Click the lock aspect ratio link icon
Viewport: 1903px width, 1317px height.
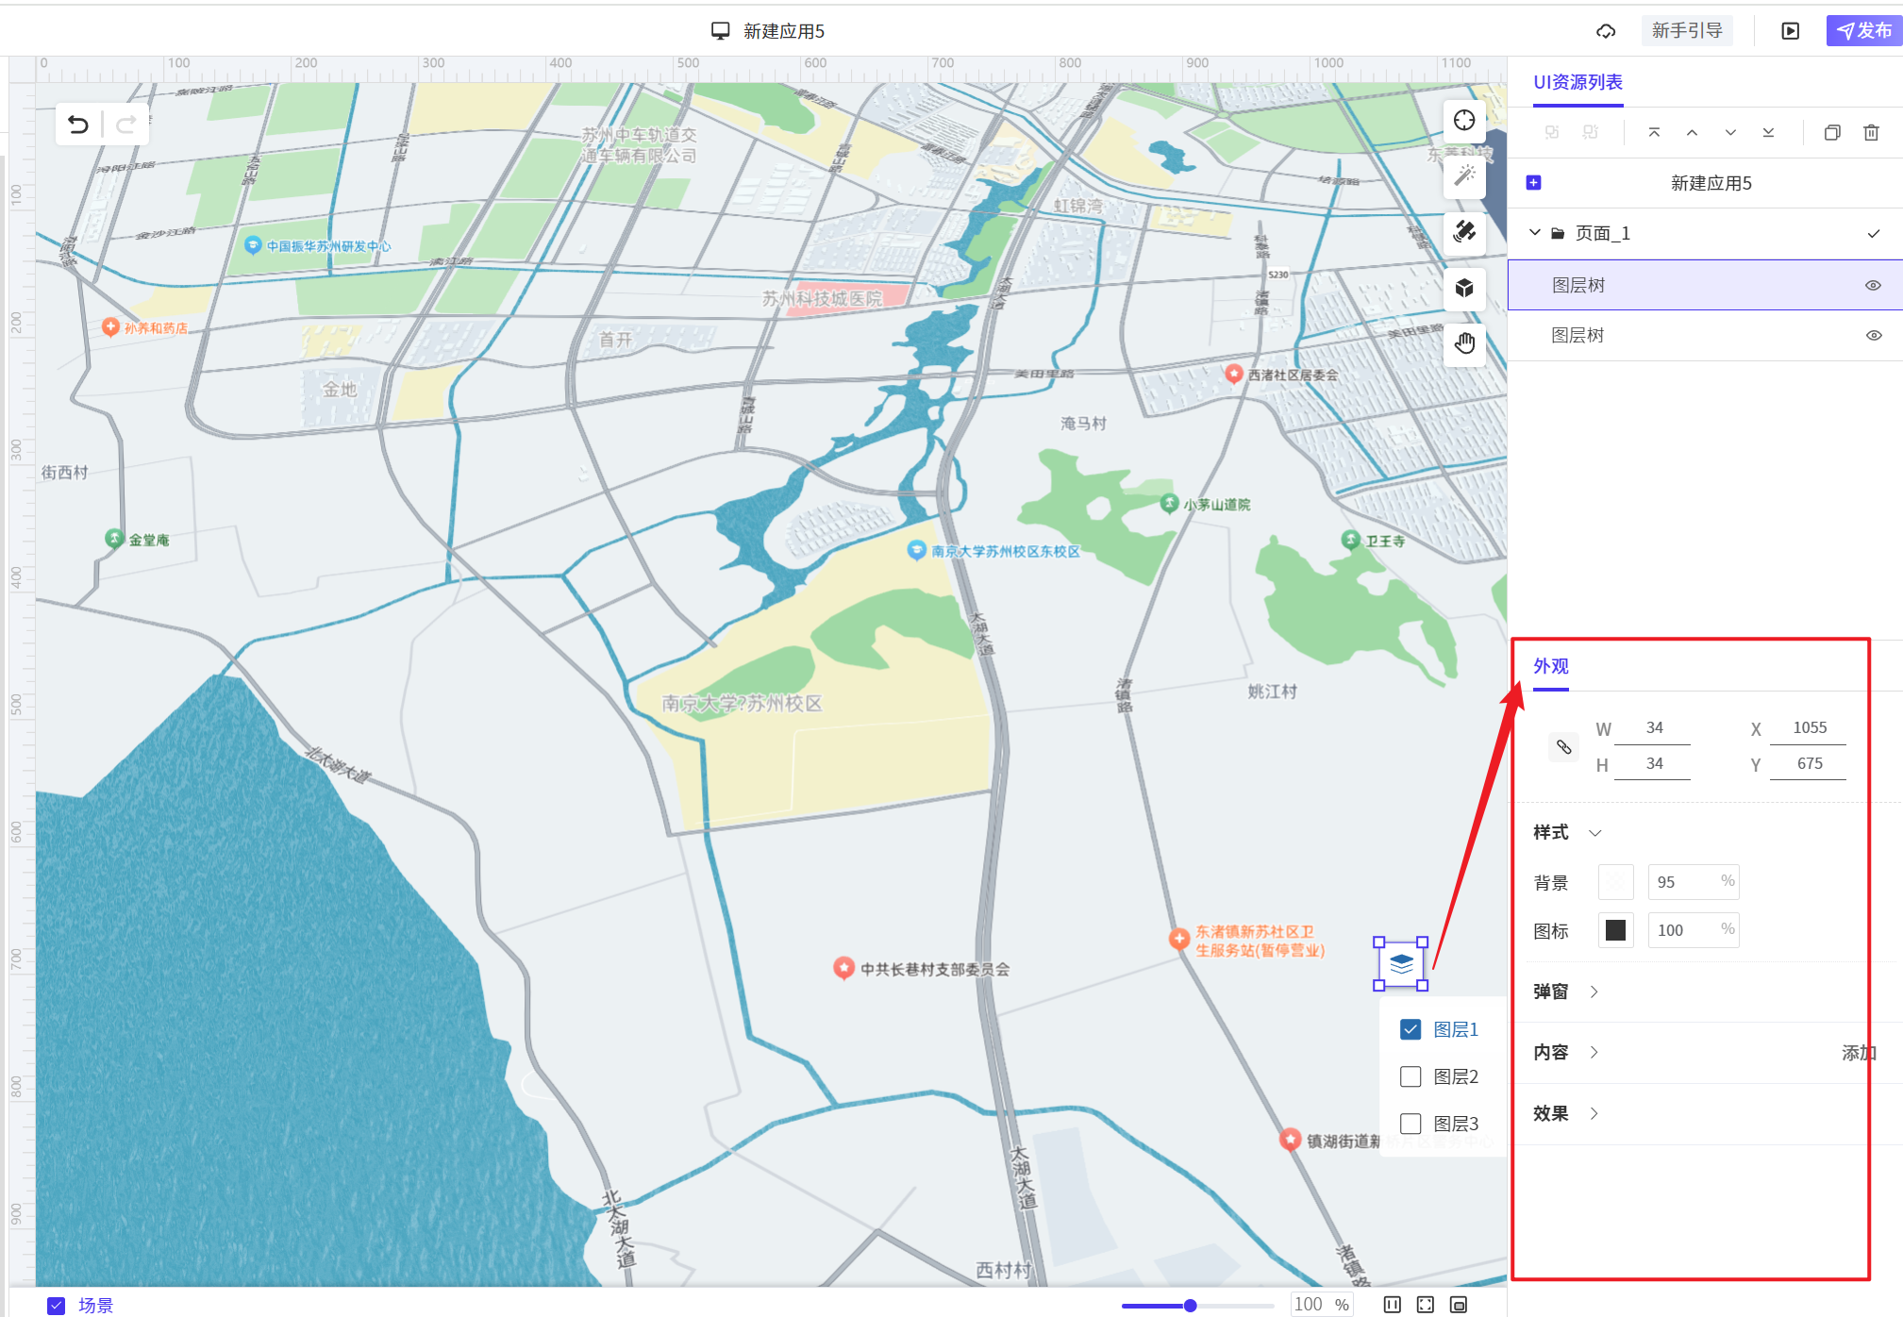[x=1564, y=747]
